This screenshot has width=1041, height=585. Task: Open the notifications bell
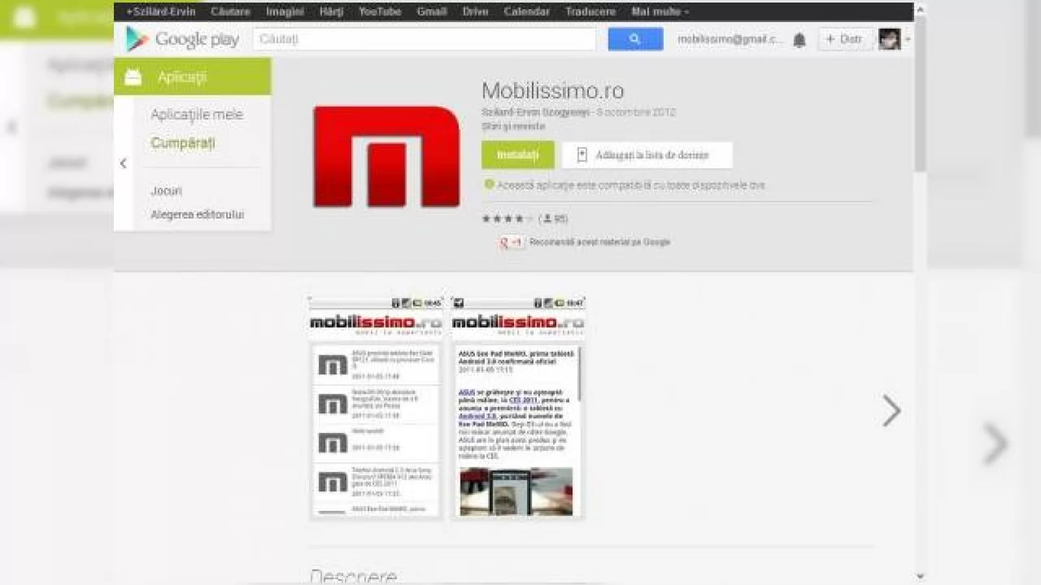click(799, 40)
